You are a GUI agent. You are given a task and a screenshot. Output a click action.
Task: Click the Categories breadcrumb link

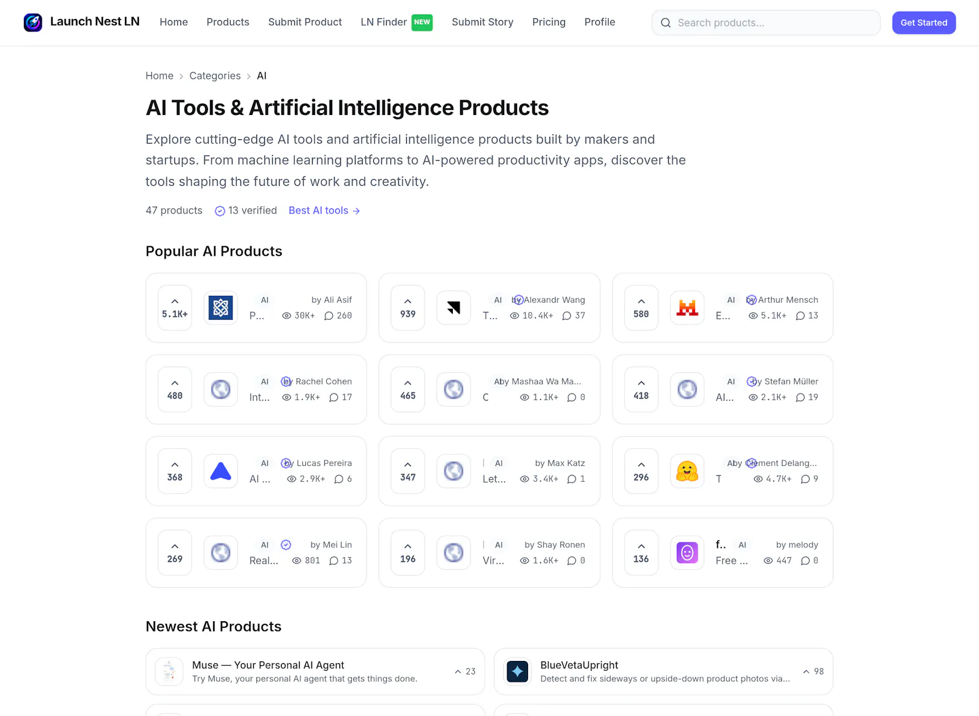[215, 76]
